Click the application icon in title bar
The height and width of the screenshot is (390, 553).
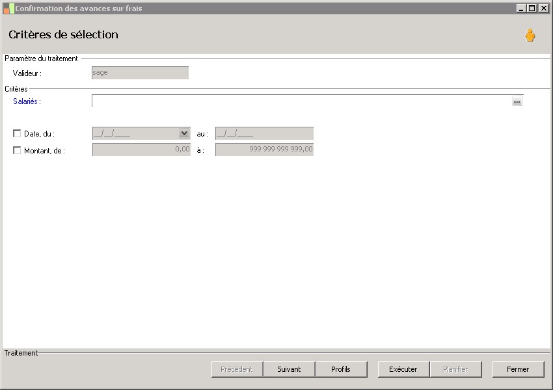tap(8, 8)
